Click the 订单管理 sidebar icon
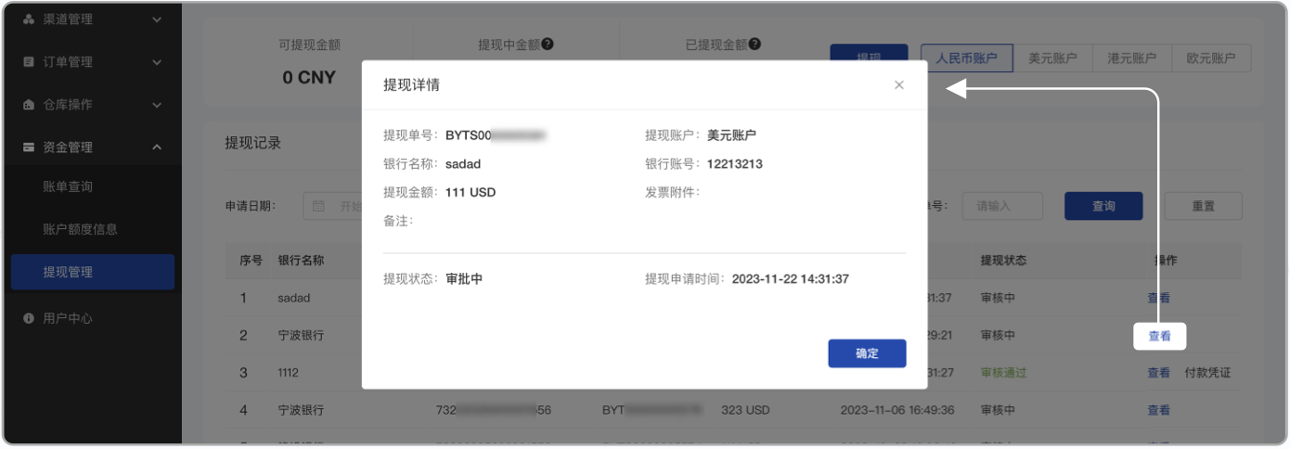1290x449 pixels. pyautogui.click(x=29, y=62)
